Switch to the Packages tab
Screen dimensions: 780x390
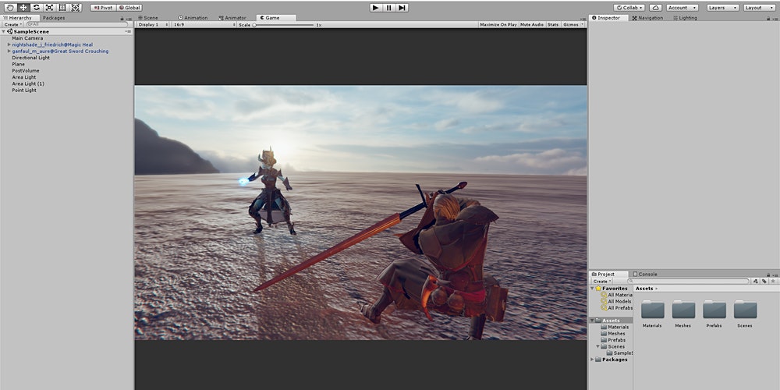click(54, 17)
